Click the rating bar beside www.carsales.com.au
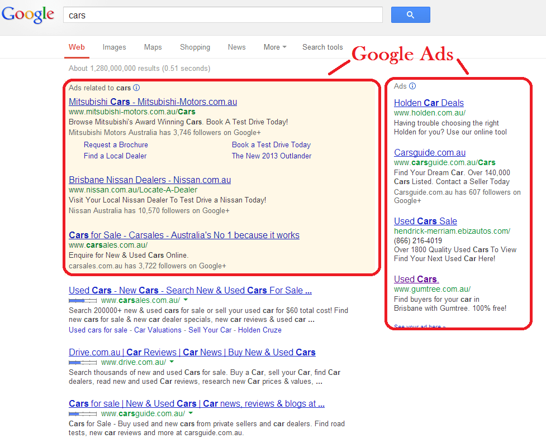The width and height of the screenshot is (546, 448). 83,300
